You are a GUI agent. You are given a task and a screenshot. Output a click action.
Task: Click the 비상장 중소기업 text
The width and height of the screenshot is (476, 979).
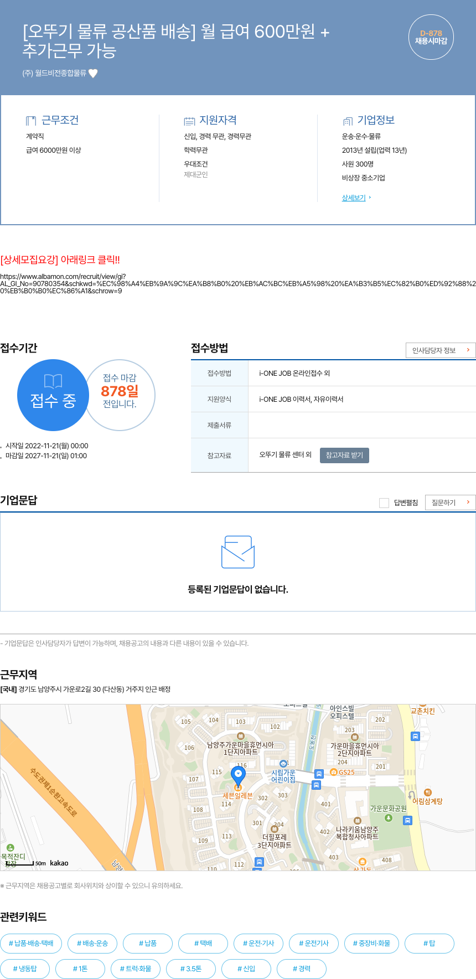[363, 178]
